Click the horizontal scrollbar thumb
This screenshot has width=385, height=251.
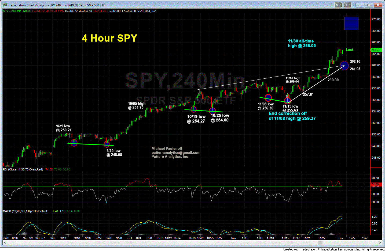320,243
